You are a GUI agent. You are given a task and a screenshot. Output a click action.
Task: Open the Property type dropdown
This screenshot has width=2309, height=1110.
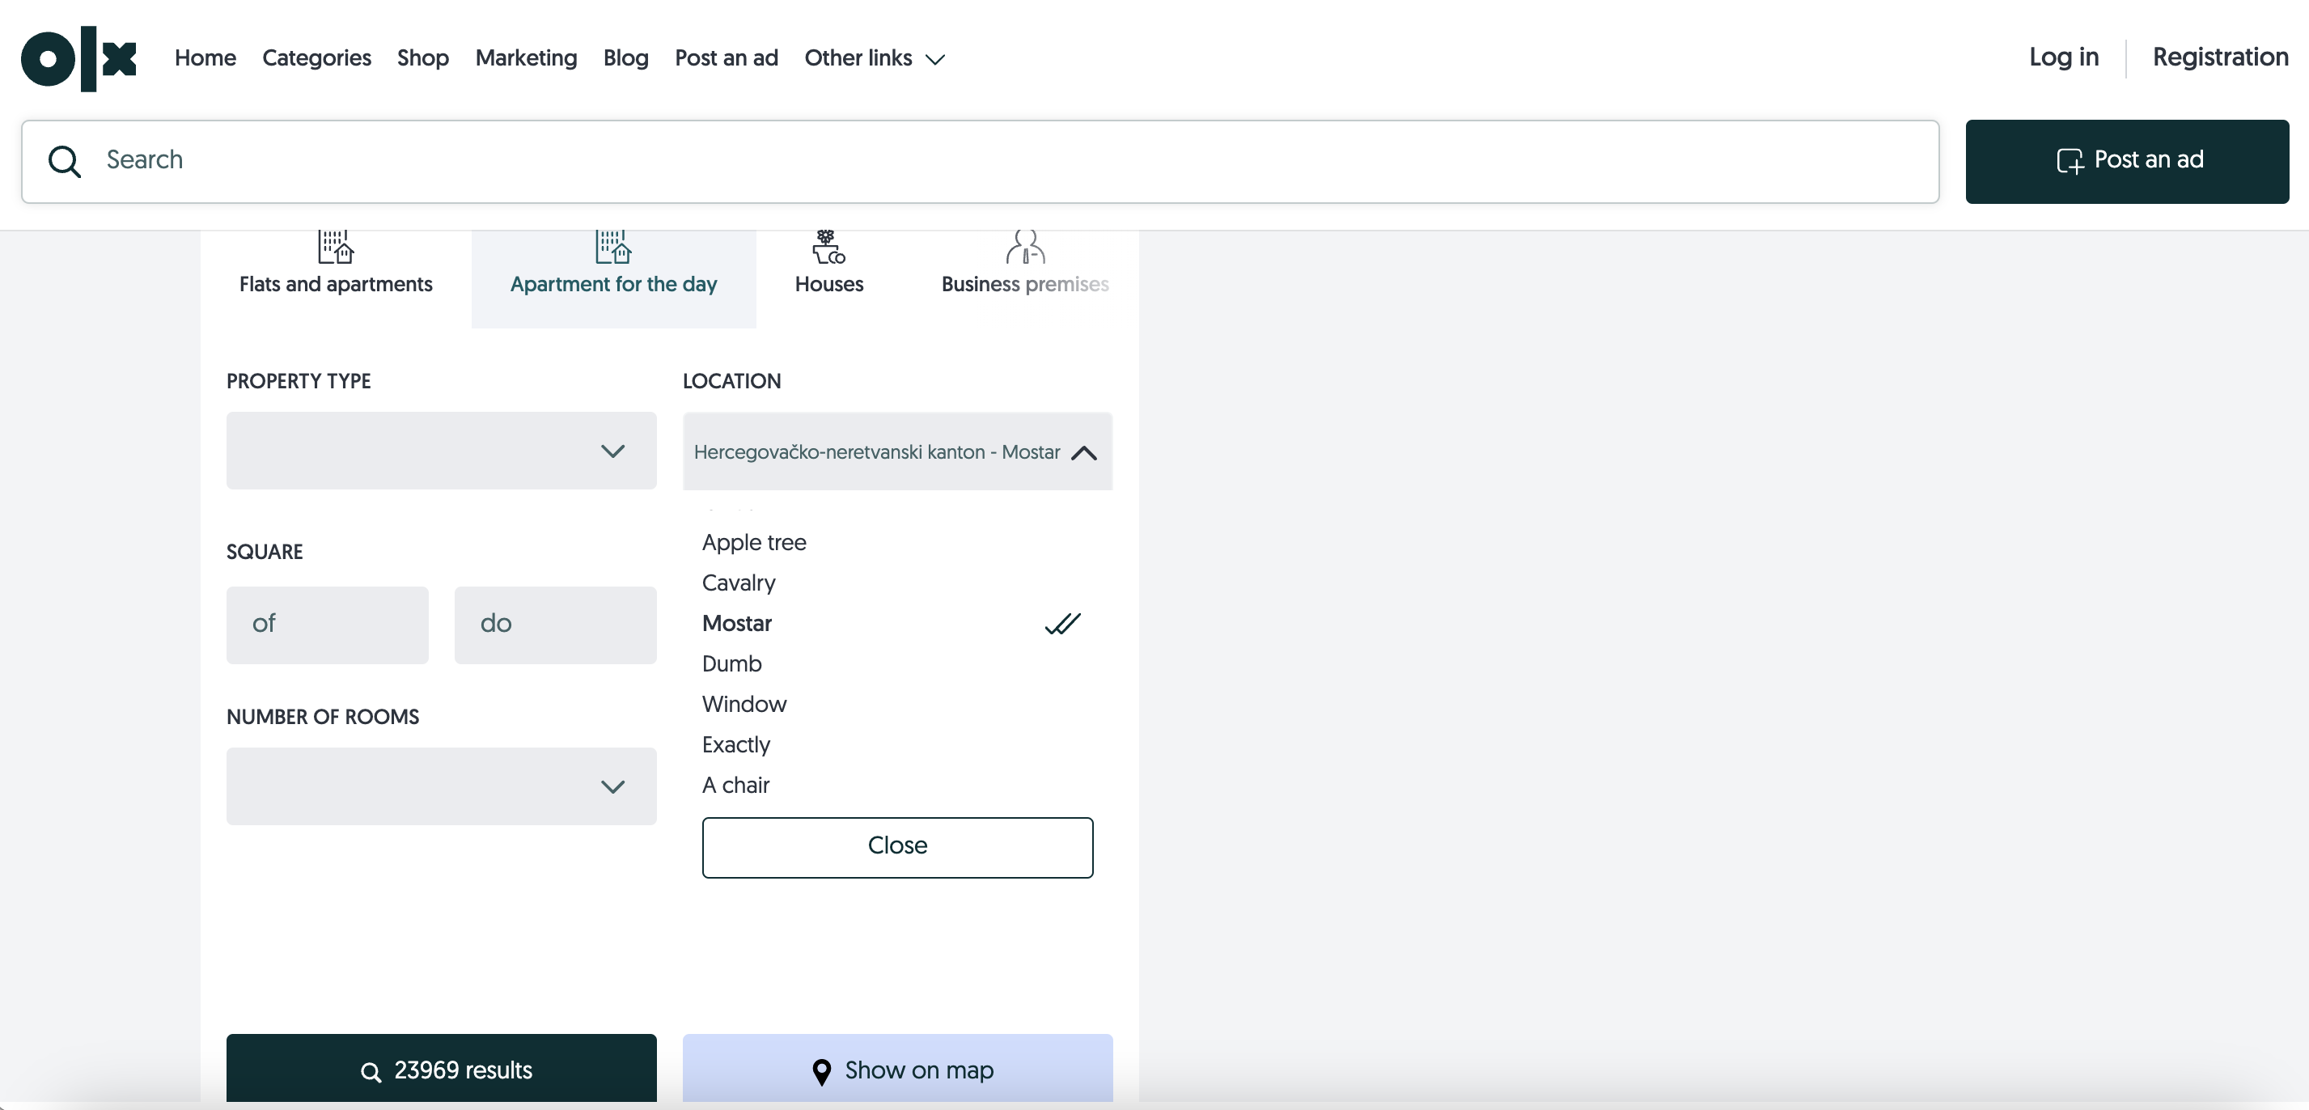[441, 451]
